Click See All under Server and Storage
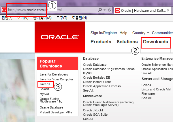The width and height of the screenshot is (173, 122). pos(148,98)
